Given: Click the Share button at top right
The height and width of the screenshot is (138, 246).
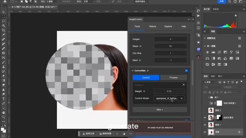Looking at the screenshot, I should [221, 2].
